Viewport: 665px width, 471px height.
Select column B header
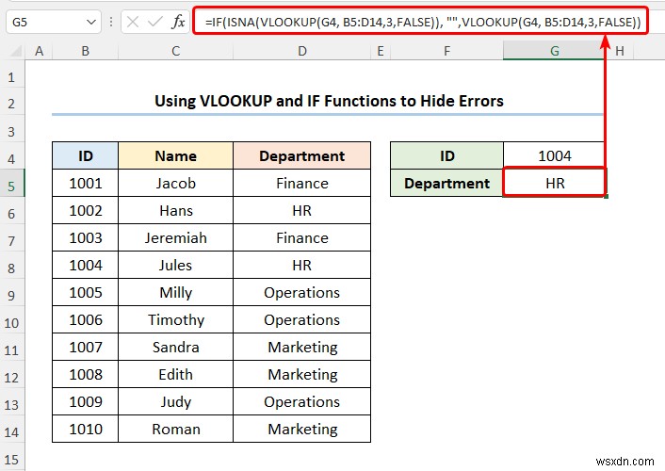[86, 52]
